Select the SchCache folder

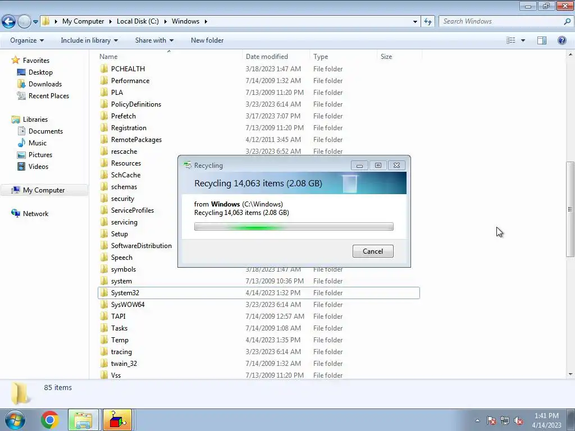(x=126, y=175)
